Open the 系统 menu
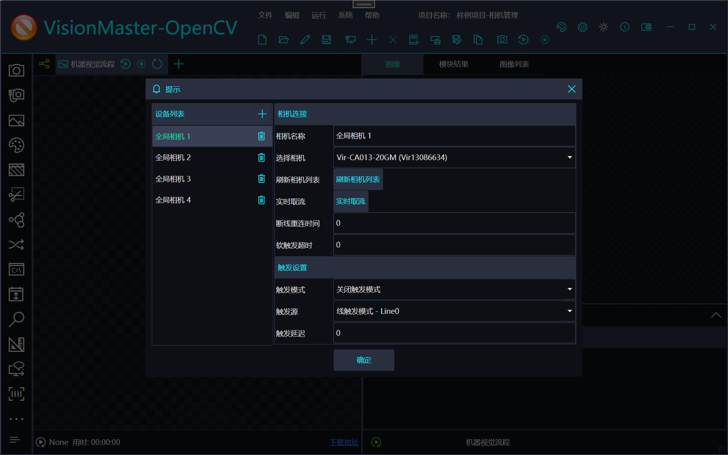This screenshot has height=455, width=728. 345,15
